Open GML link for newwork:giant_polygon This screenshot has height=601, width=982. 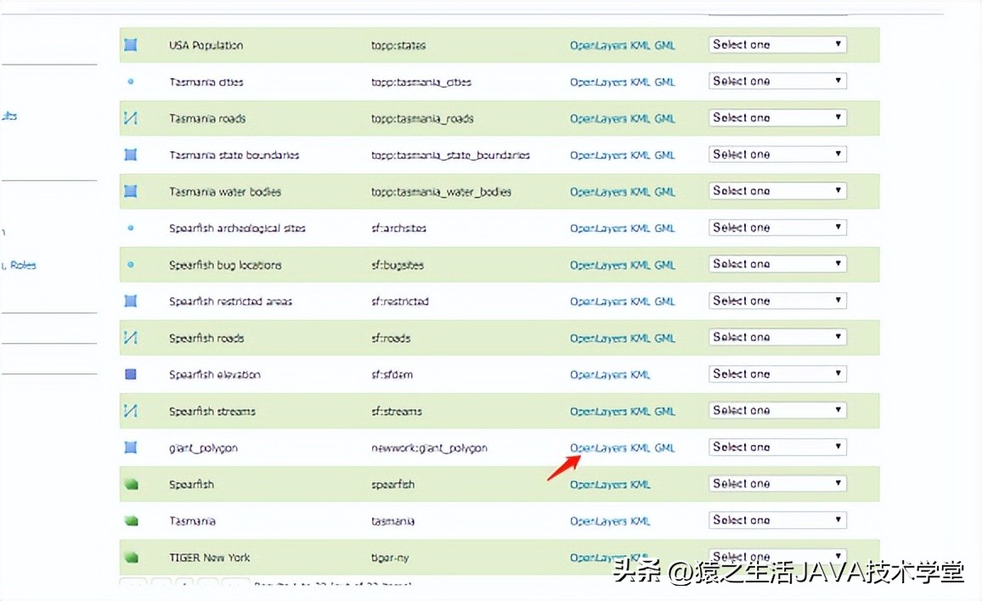[x=664, y=447]
